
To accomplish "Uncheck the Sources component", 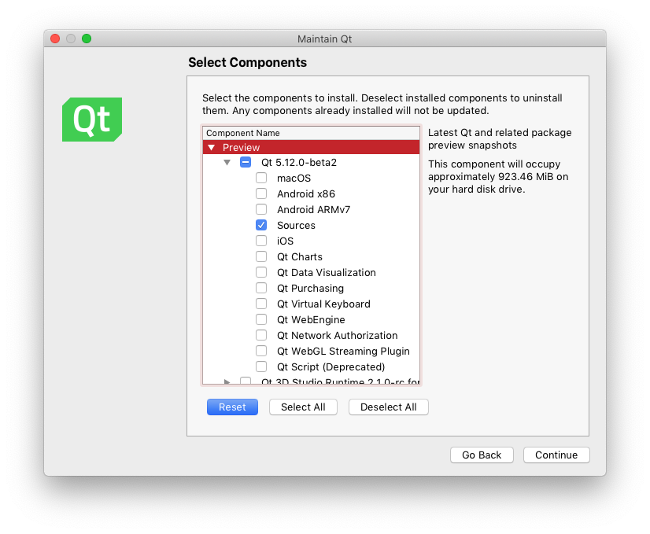I will [x=261, y=226].
